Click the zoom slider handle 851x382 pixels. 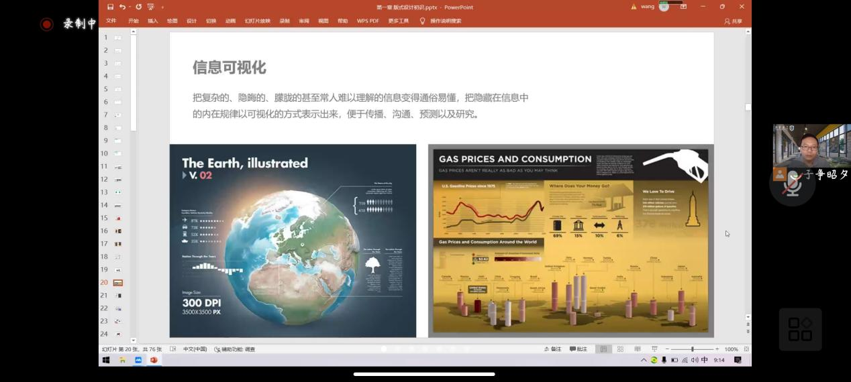tap(692, 349)
